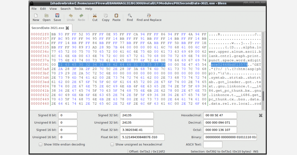Expand the Tools menu
Screen dimensions: 297x155
click(x=78, y=9)
